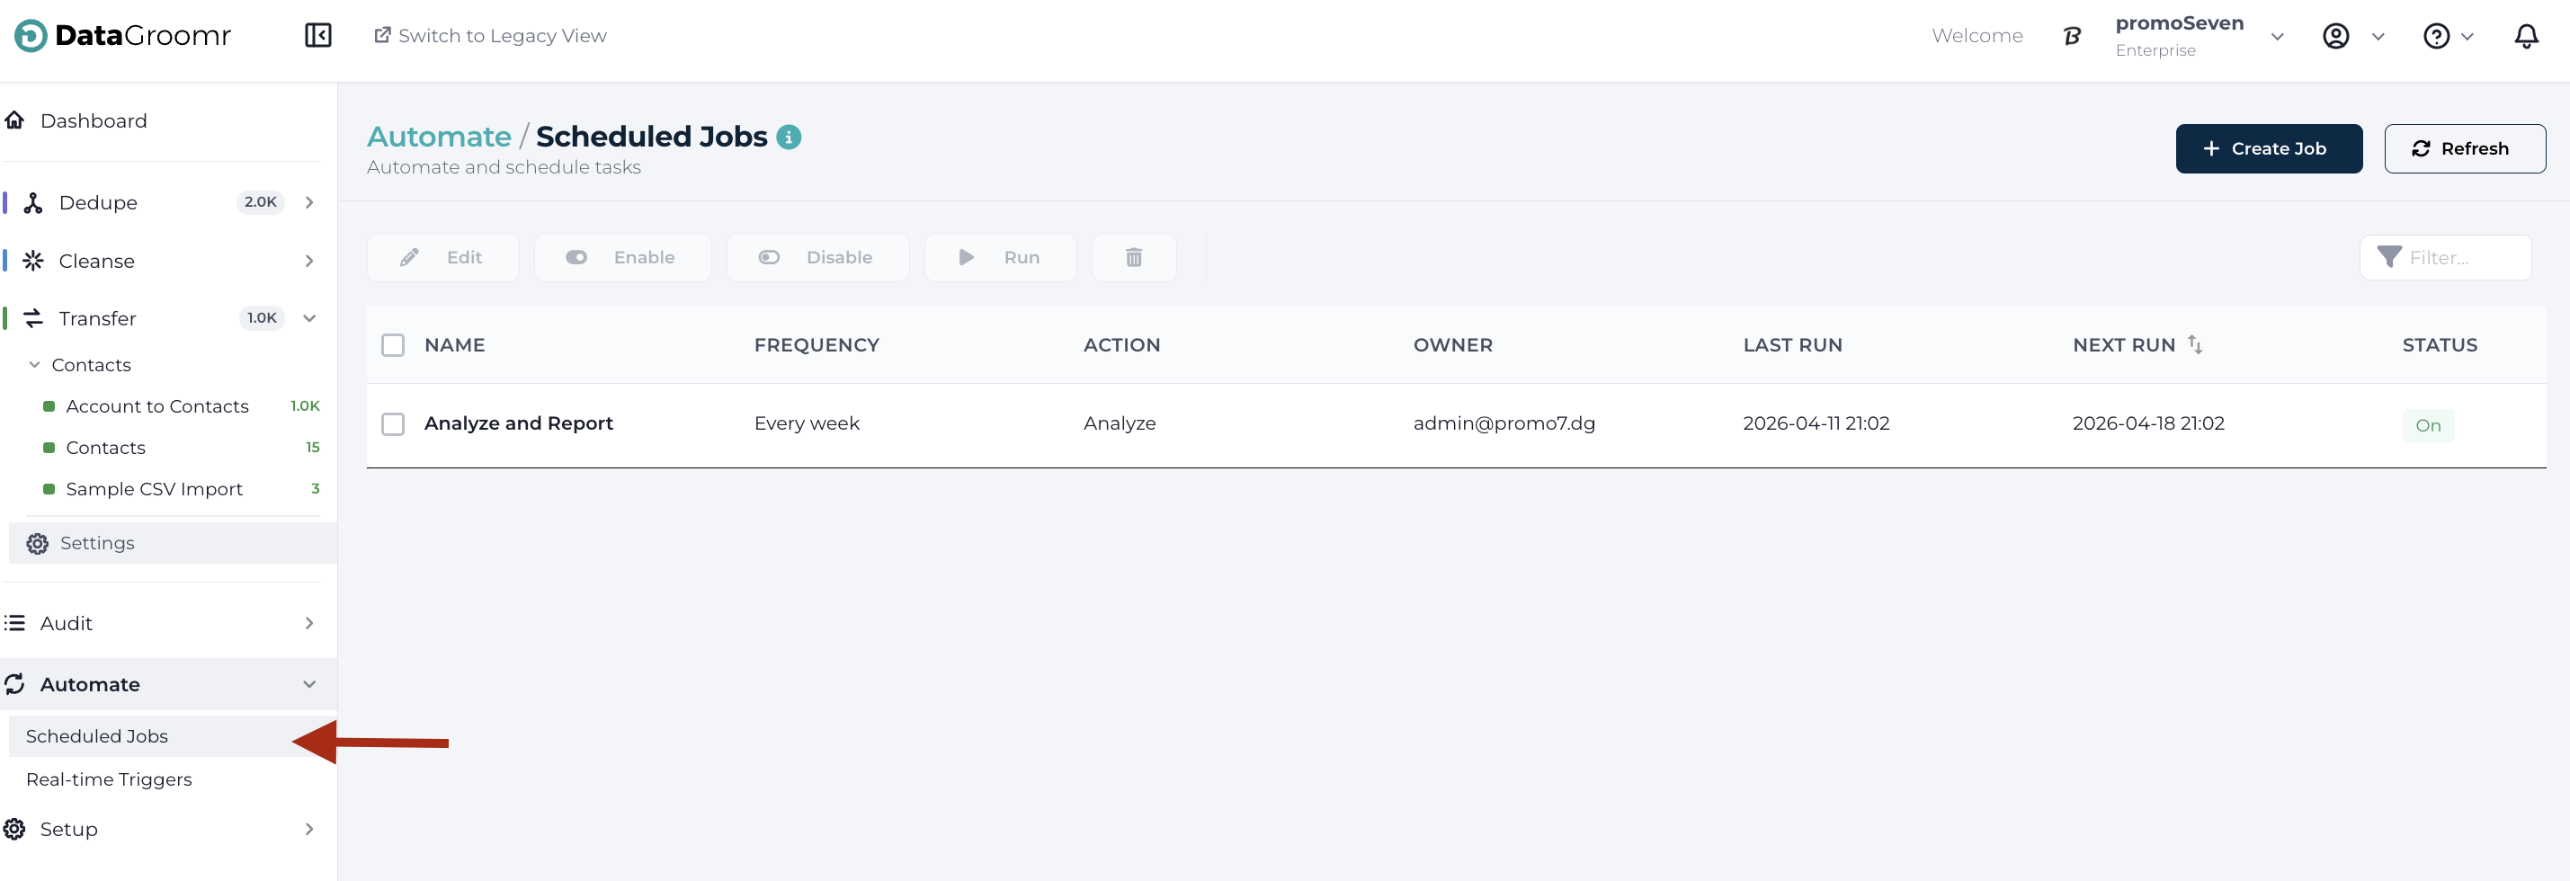Refresh the scheduled jobs list
2570x881 pixels.
[2464, 148]
